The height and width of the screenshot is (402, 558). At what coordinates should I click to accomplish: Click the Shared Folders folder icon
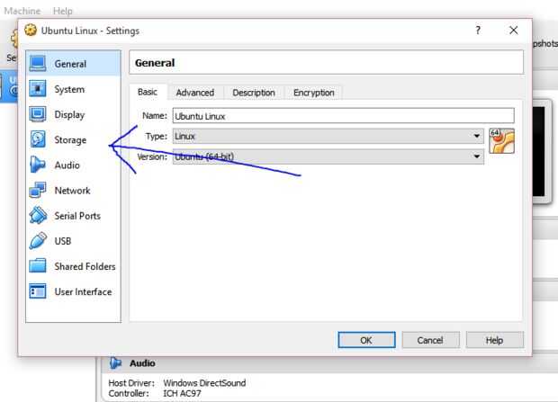pyautogui.click(x=38, y=265)
